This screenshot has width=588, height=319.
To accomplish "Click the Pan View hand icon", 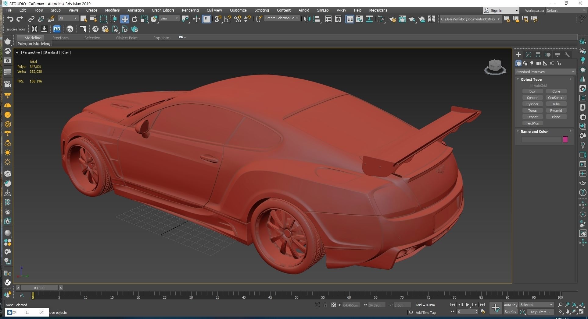I will tap(568, 312).
